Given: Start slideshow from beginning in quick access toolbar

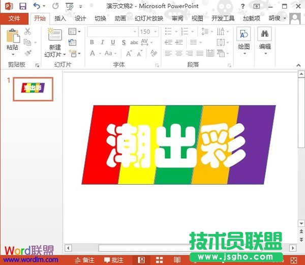Looking at the screenshot, I should click(x=70, y=7).
